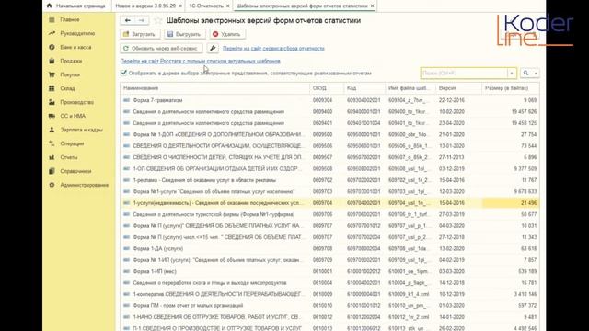
Task: Open the Покупки cart icon
Action: point(52,74)
